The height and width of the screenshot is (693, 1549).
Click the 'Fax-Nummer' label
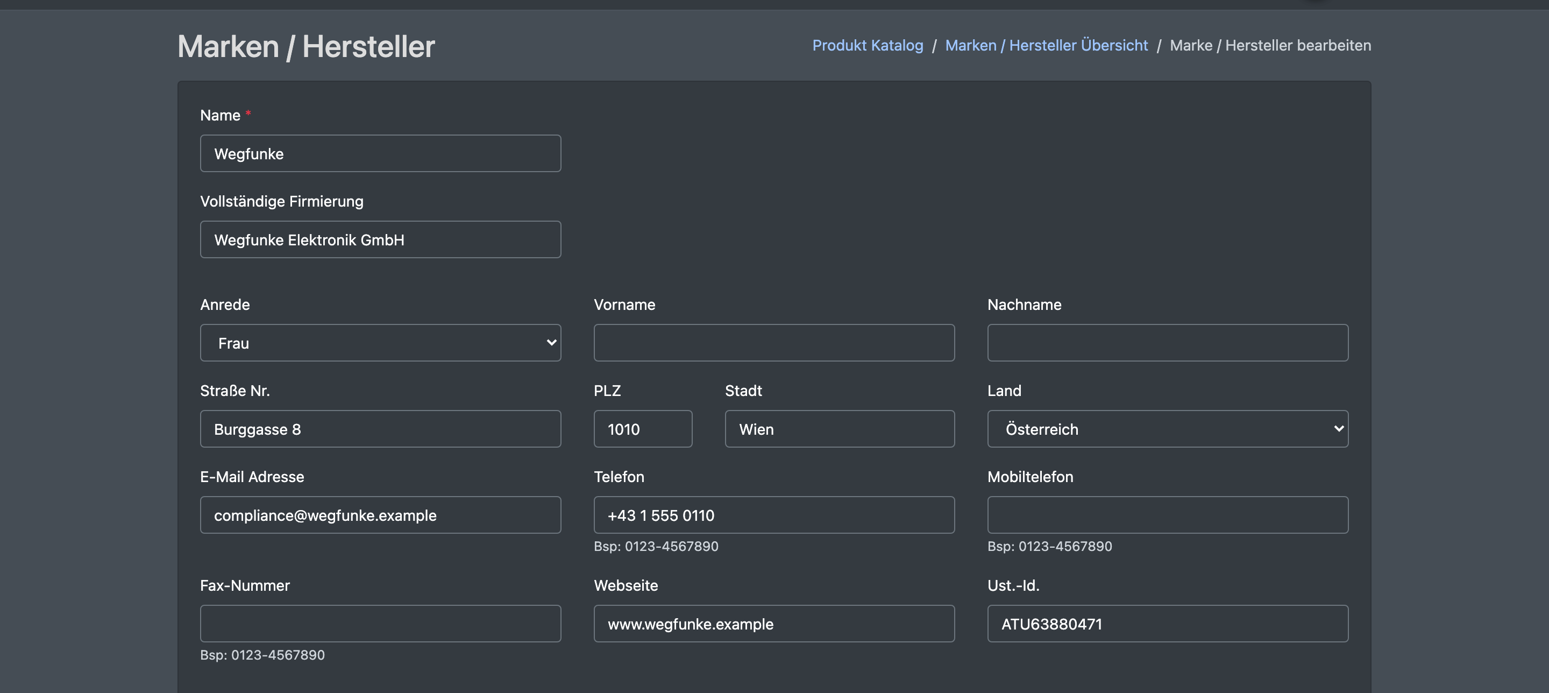245,586
